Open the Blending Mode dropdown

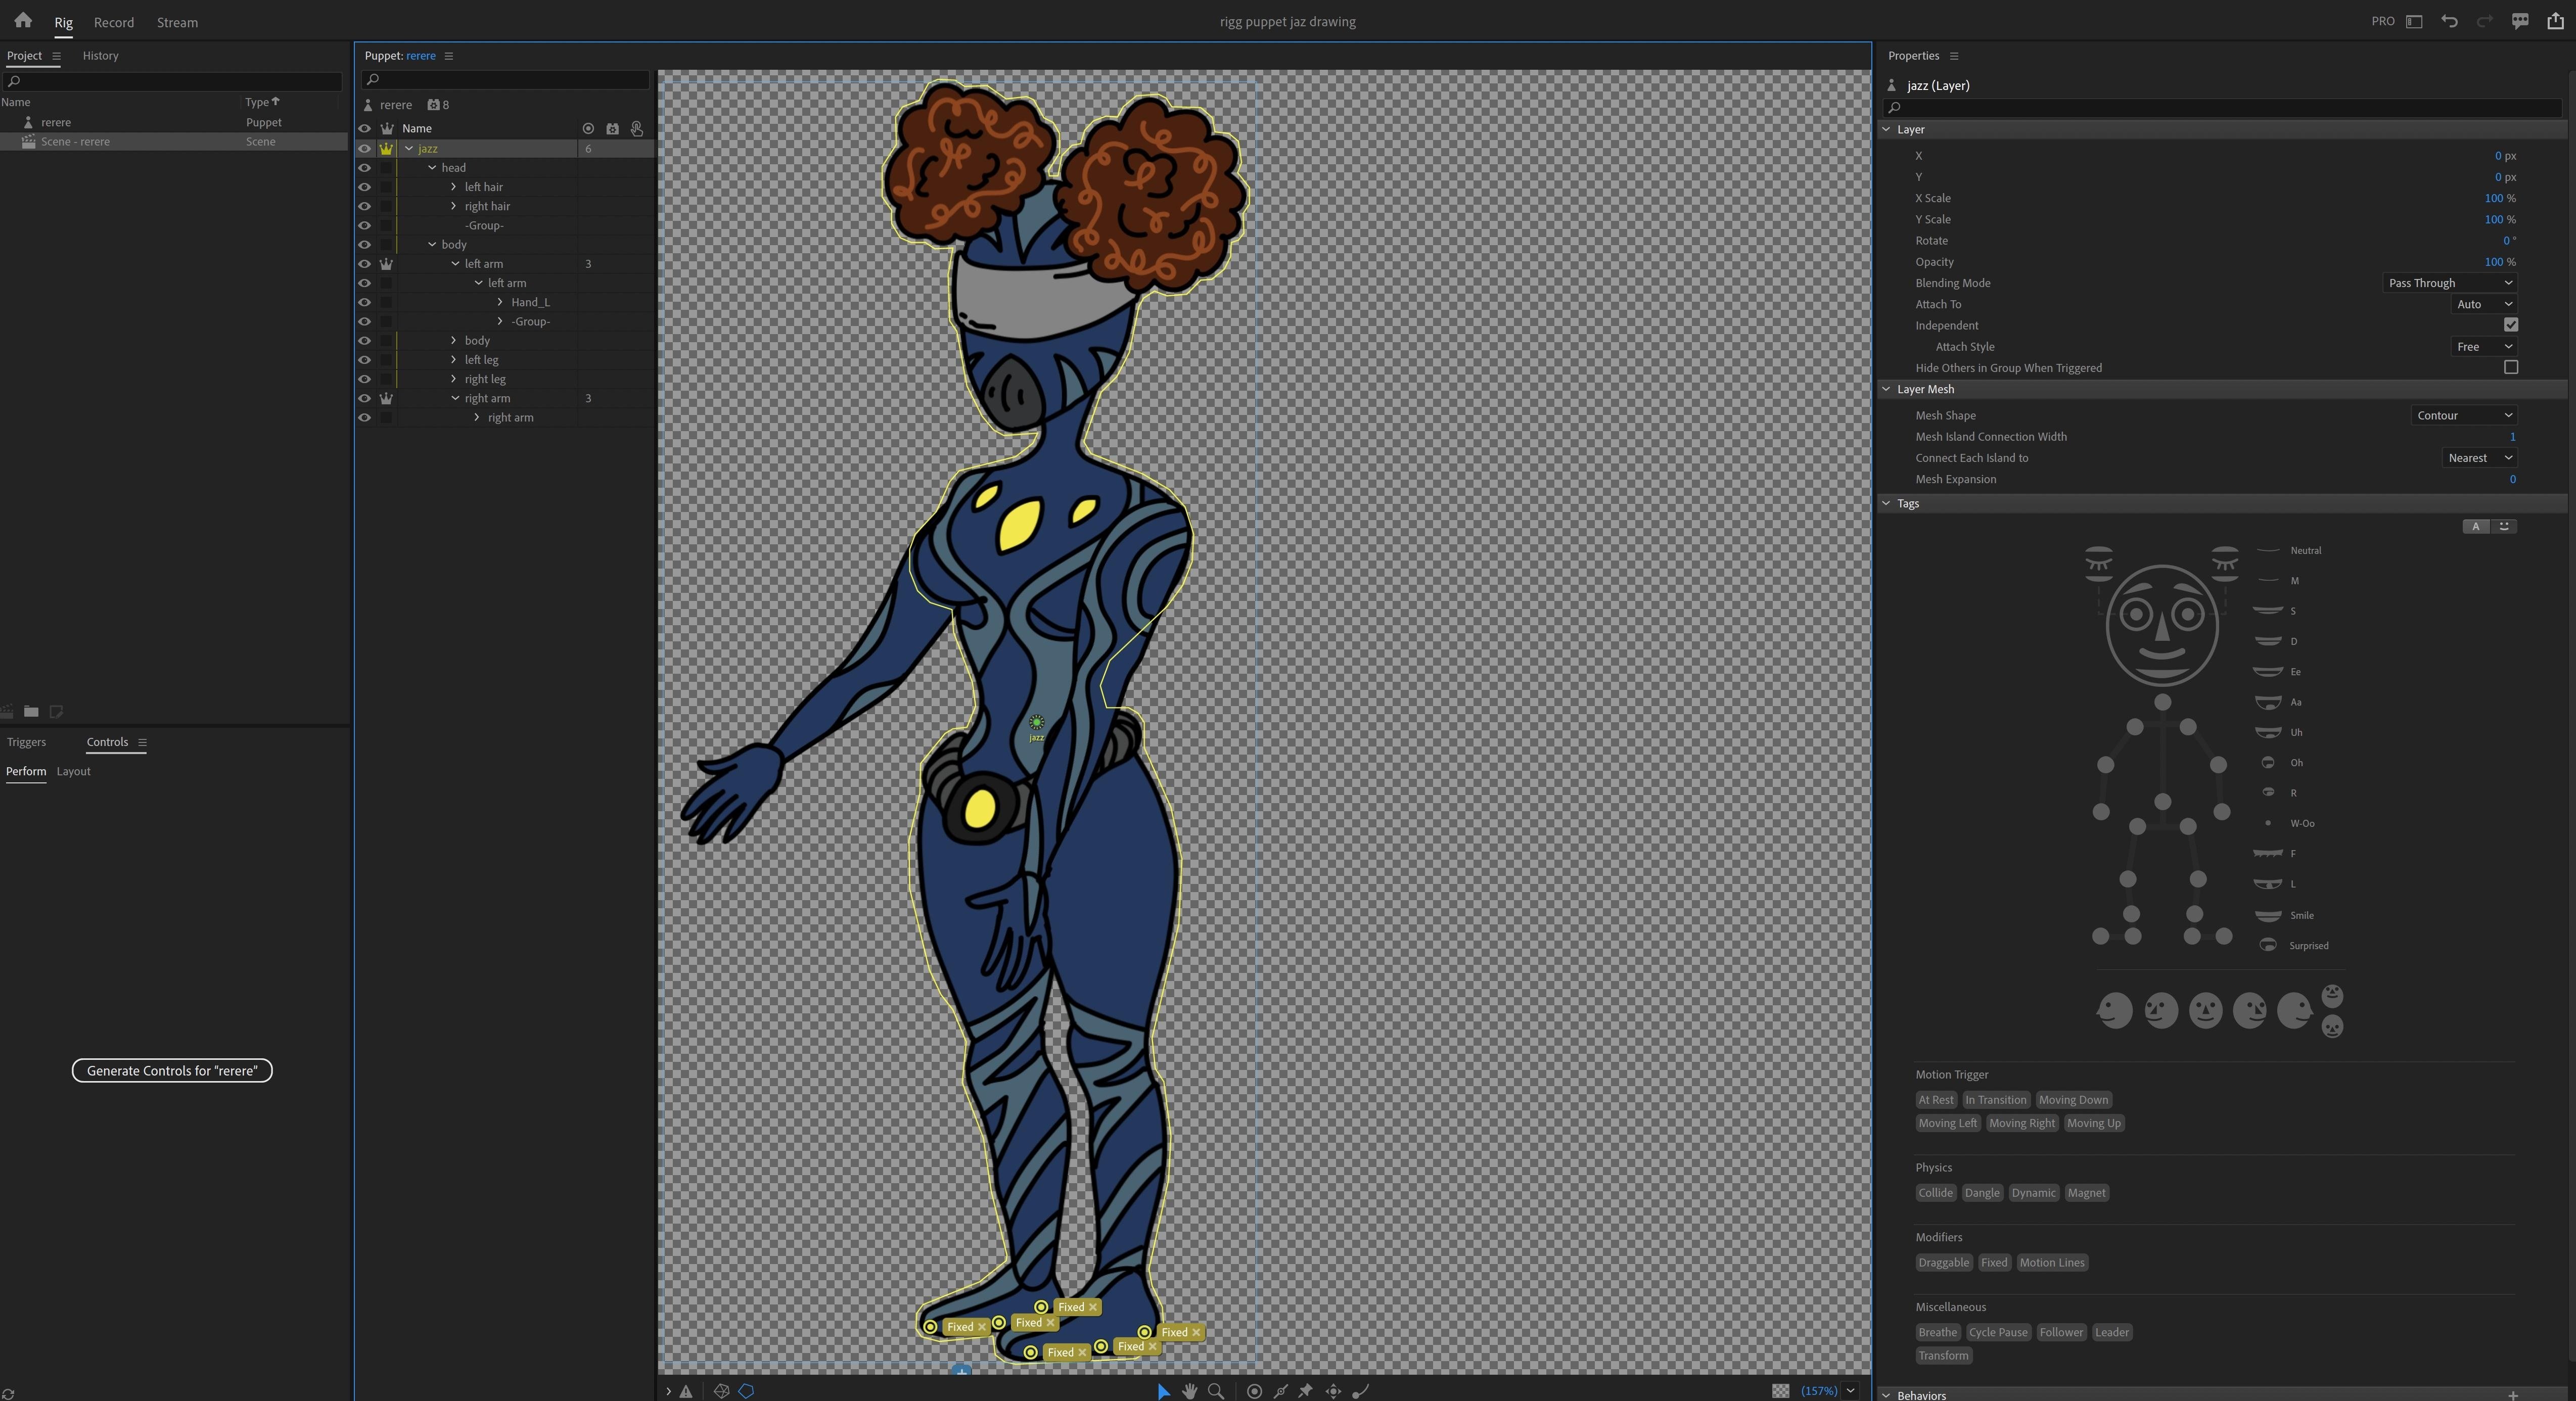2450,283
